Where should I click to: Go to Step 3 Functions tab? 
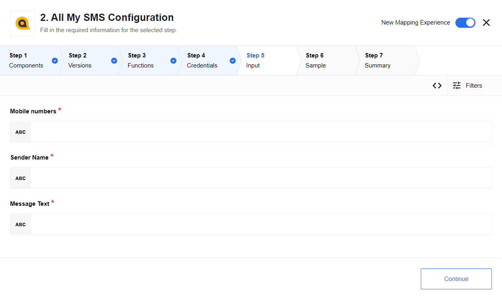(x=149, y=60)
